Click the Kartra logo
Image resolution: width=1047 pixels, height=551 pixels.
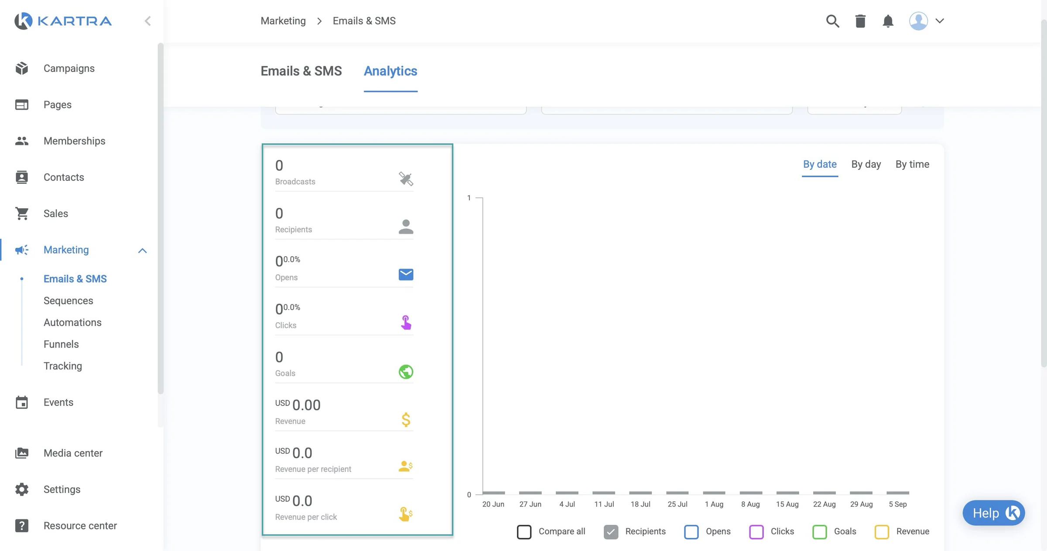pos(63,20)
